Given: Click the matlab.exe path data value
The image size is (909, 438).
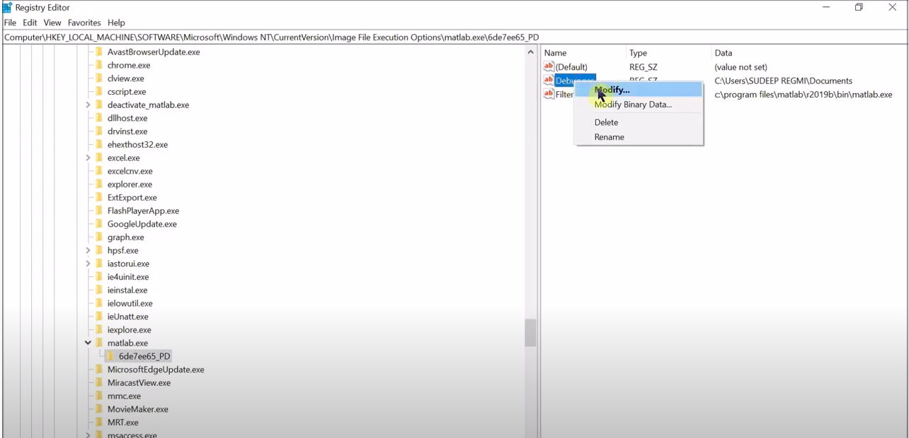Looking at the screenshot, I should (804, 94).
